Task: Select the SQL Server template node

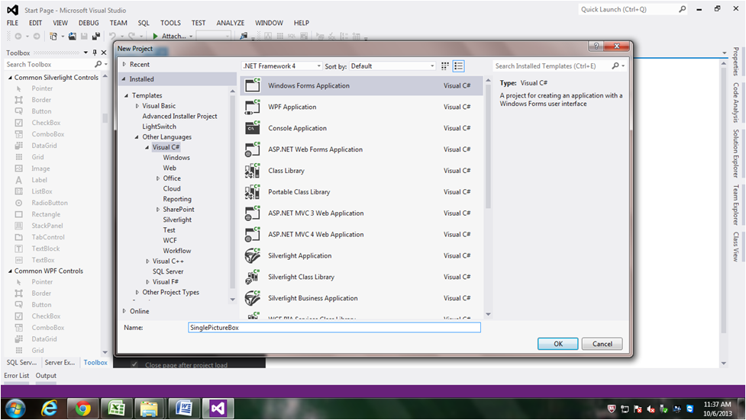Action: coord(168,272)
